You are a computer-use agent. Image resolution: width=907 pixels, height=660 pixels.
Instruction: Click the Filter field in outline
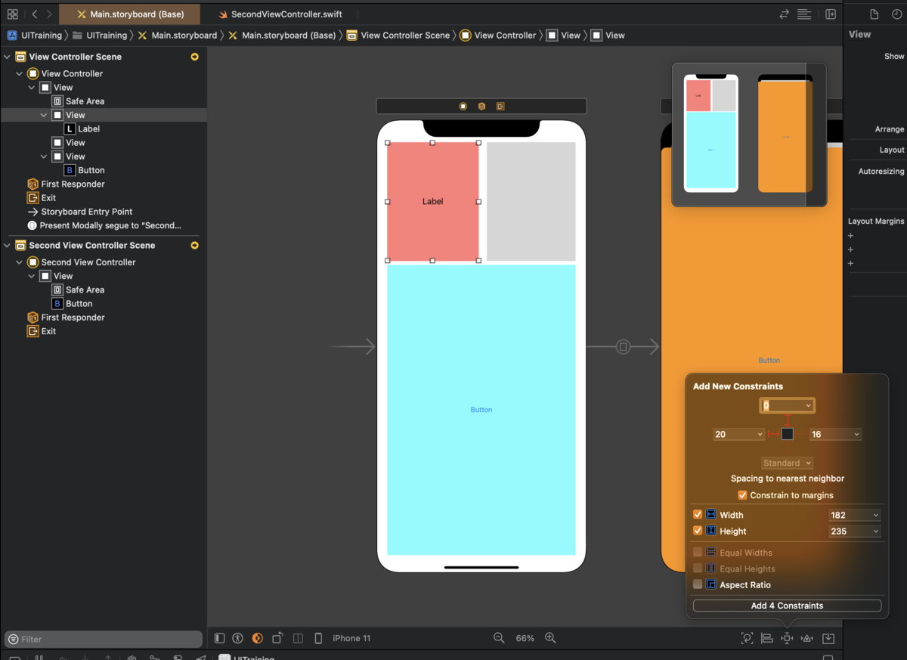click(x=104, y=639)
